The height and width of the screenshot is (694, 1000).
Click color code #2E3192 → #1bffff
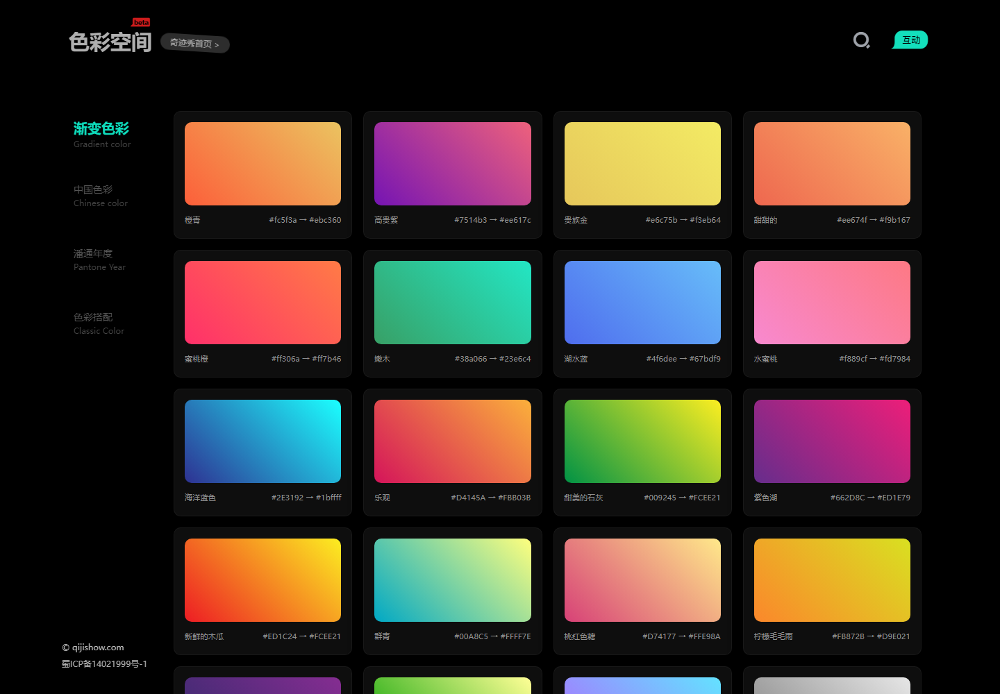pos(306,498)
